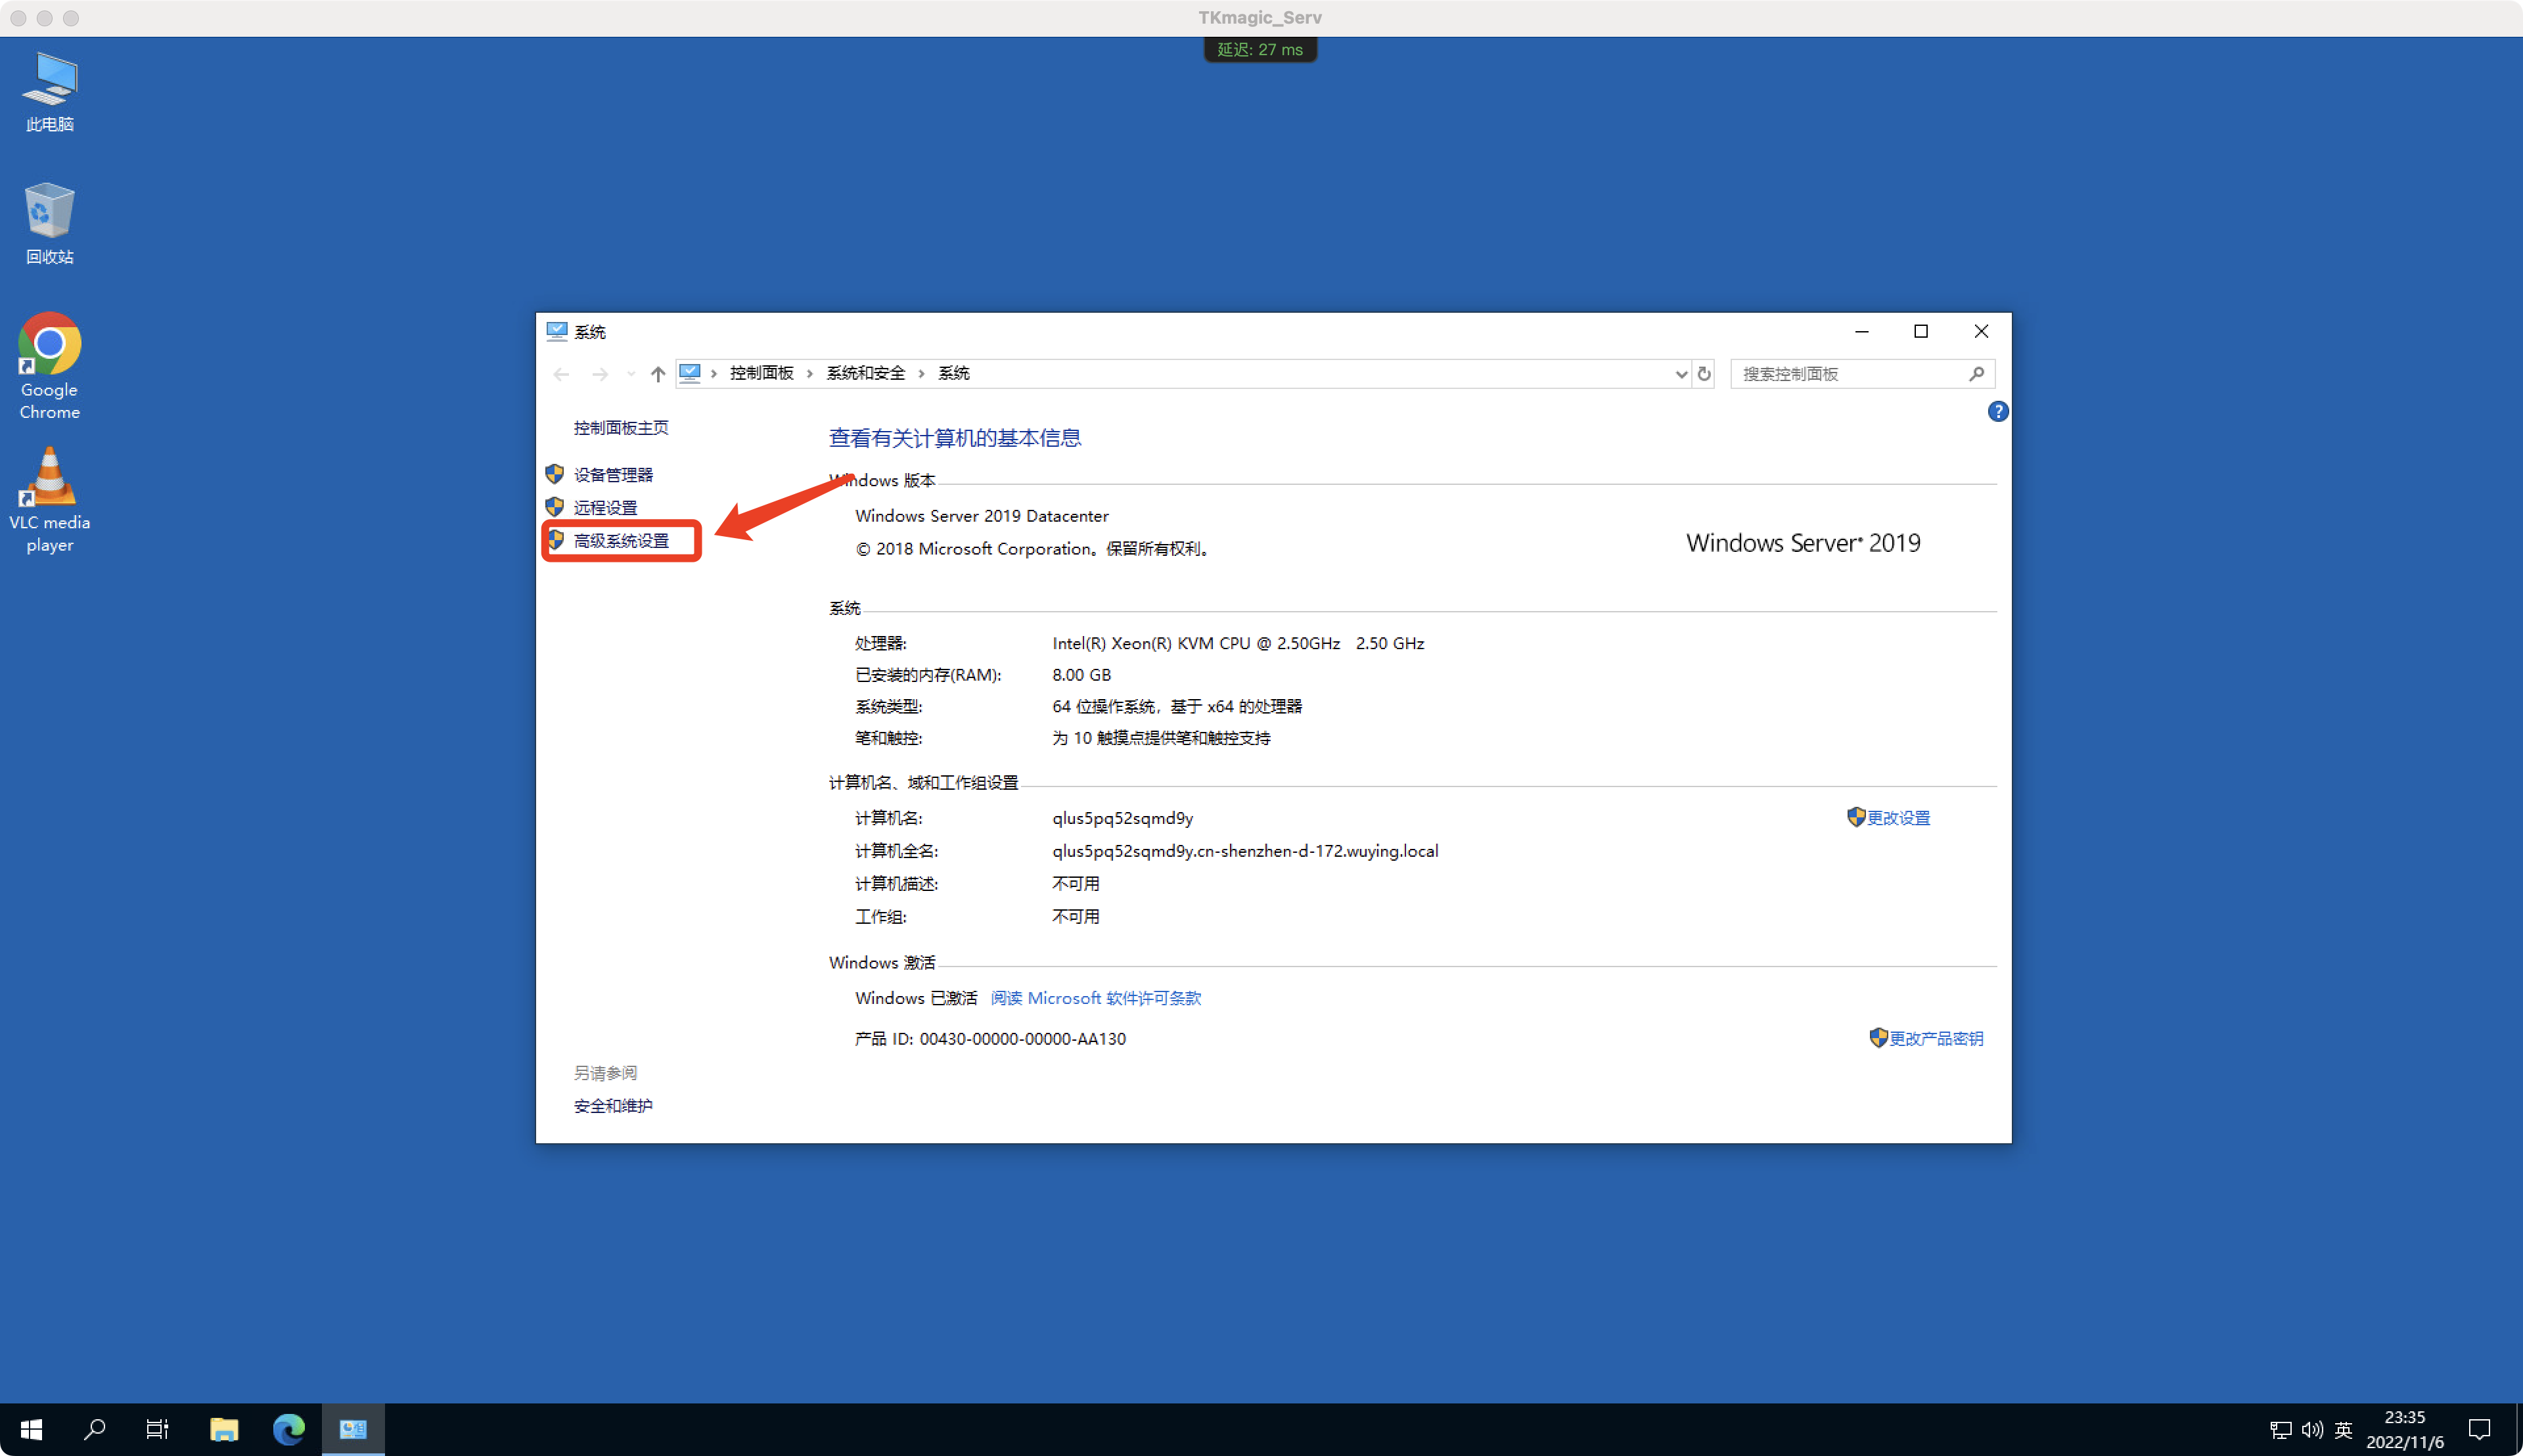This screenshot has width=2523, height=1456.
Task: Open Task View from the taskbar
Action: coord(157,1429)
